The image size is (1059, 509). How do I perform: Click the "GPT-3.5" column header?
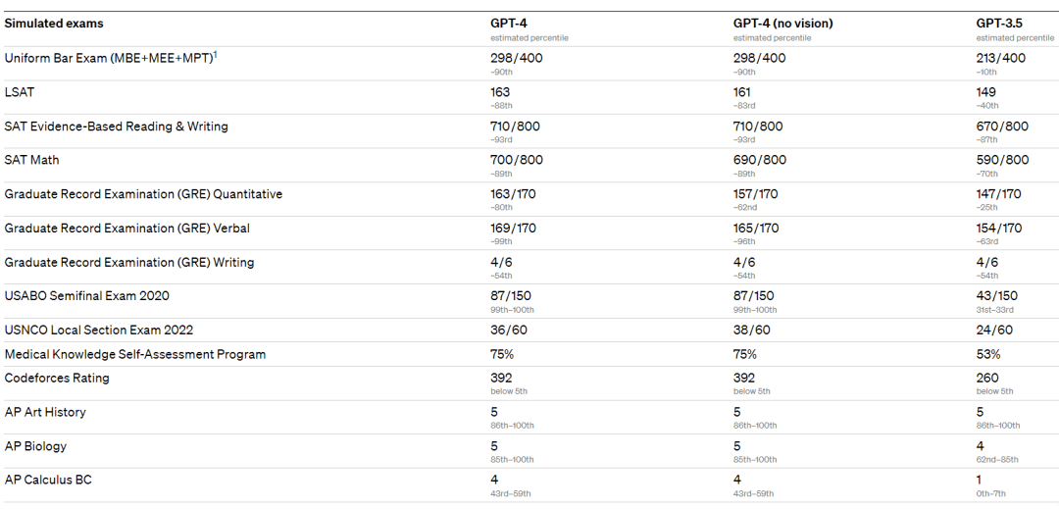click(x=999, y=24)
